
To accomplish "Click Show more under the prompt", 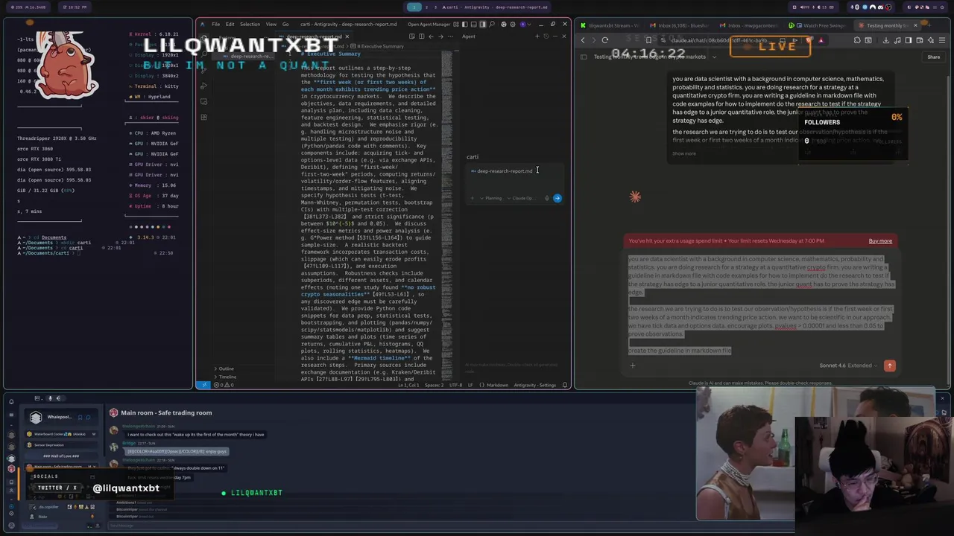I will point(683,153).
